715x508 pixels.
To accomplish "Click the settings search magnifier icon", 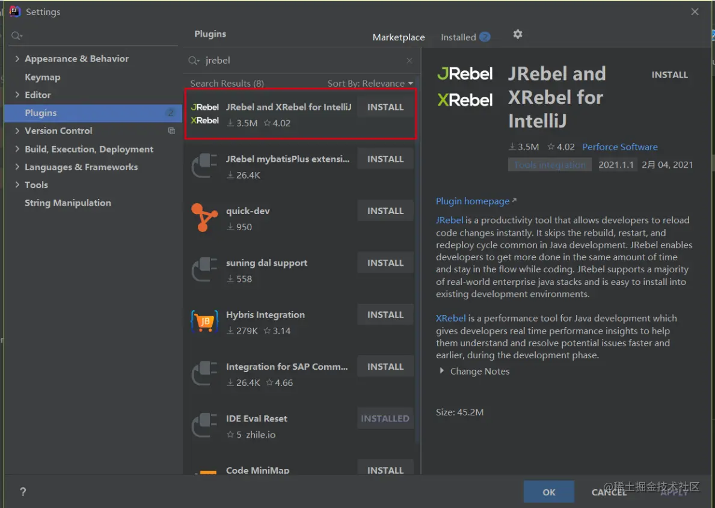I will 17,35.
